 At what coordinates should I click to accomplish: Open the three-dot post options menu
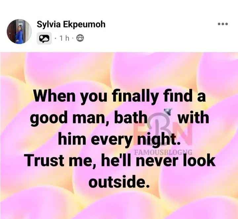pyautogui.click(x=223, y=24)
